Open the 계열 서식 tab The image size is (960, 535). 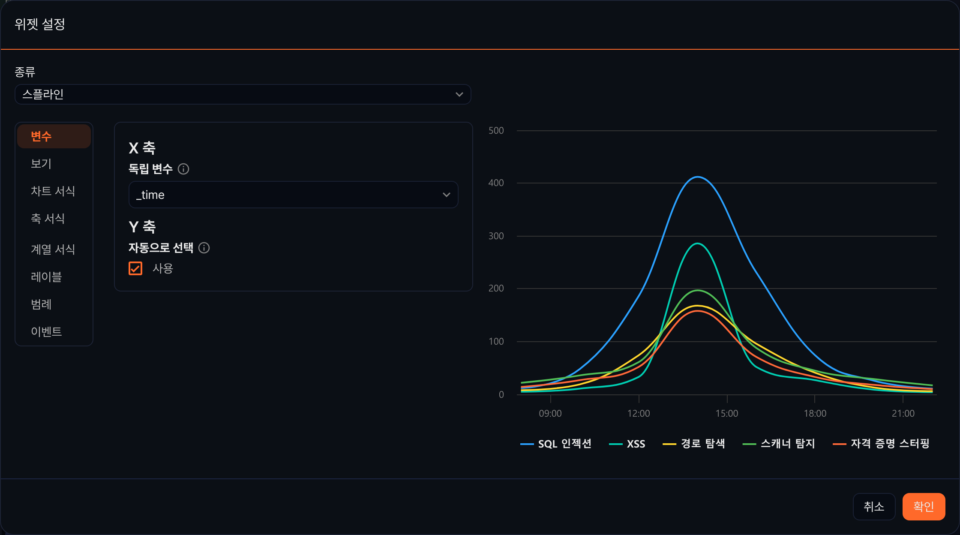(54, 249)
